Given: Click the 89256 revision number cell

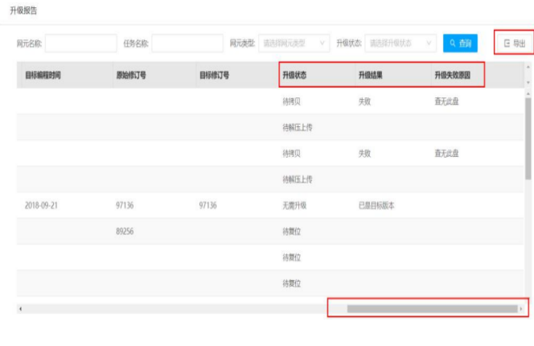Looking at the screenshot, I should click(125, 231).
